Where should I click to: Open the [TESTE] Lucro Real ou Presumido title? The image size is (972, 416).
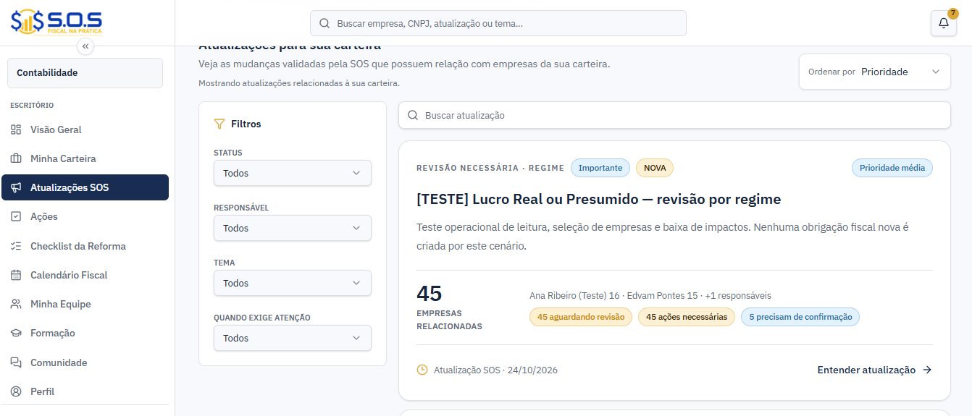click(x=599, y=199)
